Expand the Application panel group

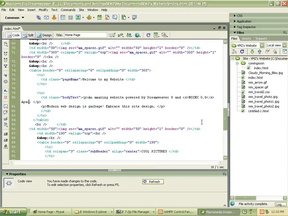click(x=235, y=21)
